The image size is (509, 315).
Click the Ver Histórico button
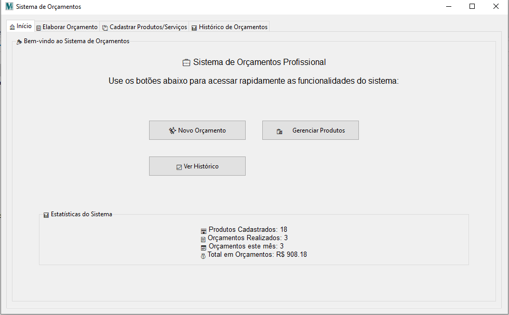coord(197,166)
